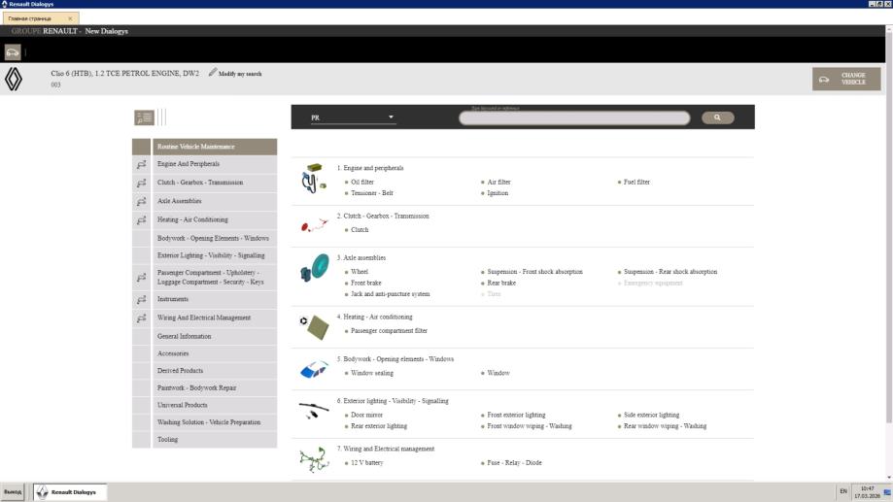This screenshot has height=502, width=893.
Task: Open the Wiring harness thumbnail
Action: 315,458
